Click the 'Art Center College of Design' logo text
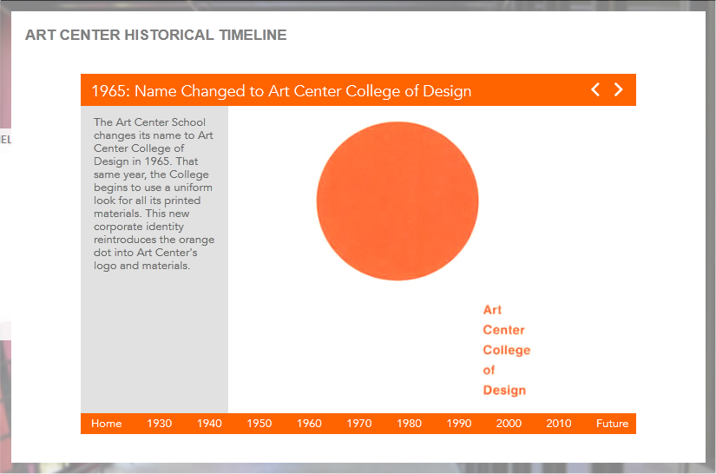The width and height of the screenshot is (716, 474). pyautogui.click(x=506, y=350)
